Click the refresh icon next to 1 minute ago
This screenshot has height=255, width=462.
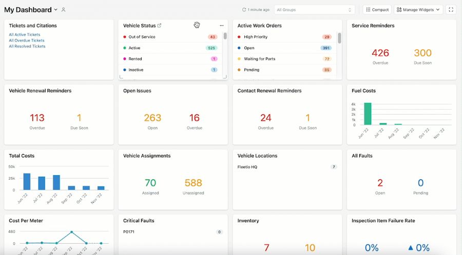click(x=244, y=10)
